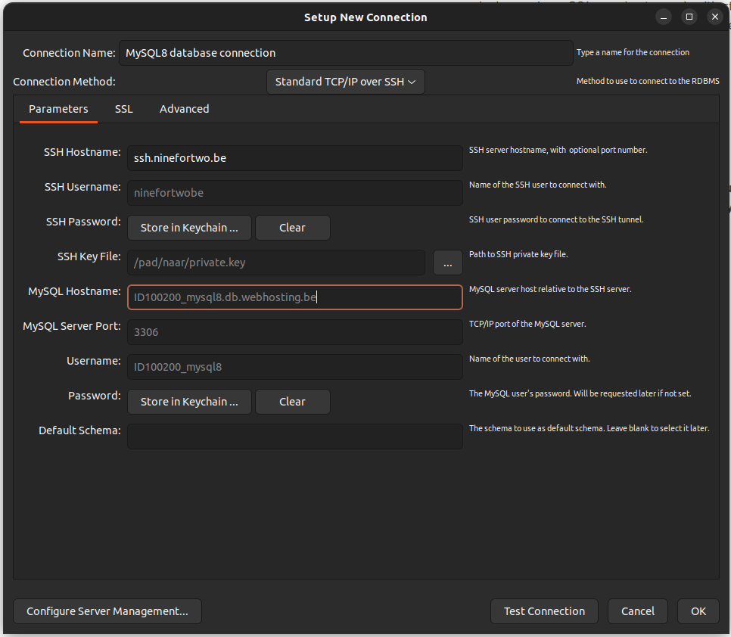Open the Connection Method dropdown

(346, 82)
